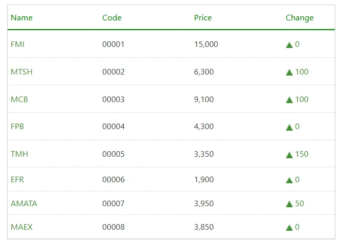The height and width of the screenshot is (244, 340).
Task: Open the FMI stock link
Action: 17,44
